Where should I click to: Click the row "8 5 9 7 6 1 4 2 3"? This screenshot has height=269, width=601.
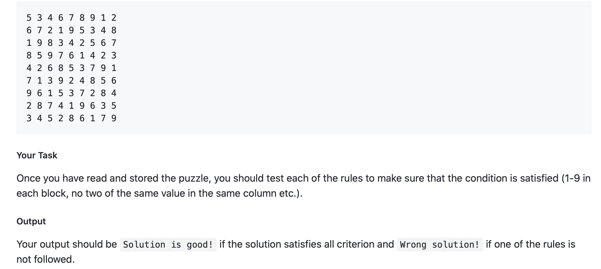[x=71, y=55]
